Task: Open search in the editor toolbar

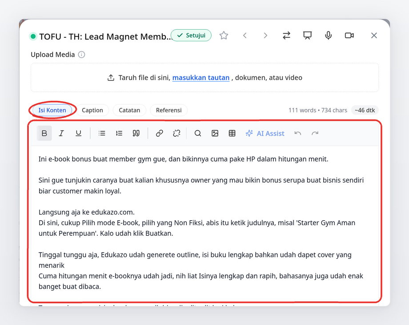Action: pos(198,133)
